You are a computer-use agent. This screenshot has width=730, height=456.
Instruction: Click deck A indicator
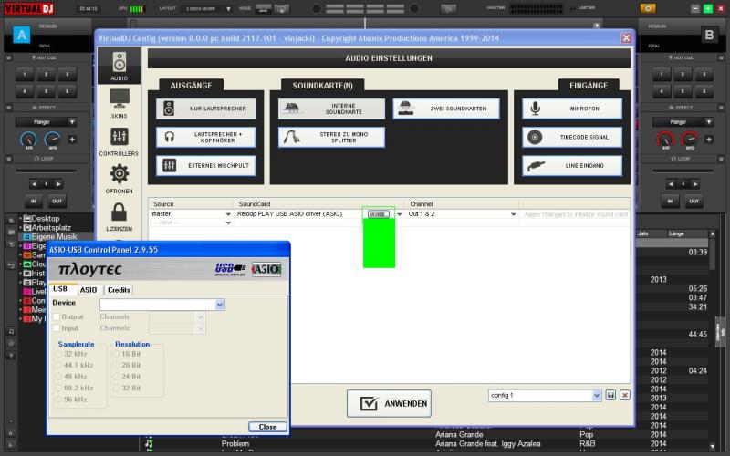coord(21,35)
